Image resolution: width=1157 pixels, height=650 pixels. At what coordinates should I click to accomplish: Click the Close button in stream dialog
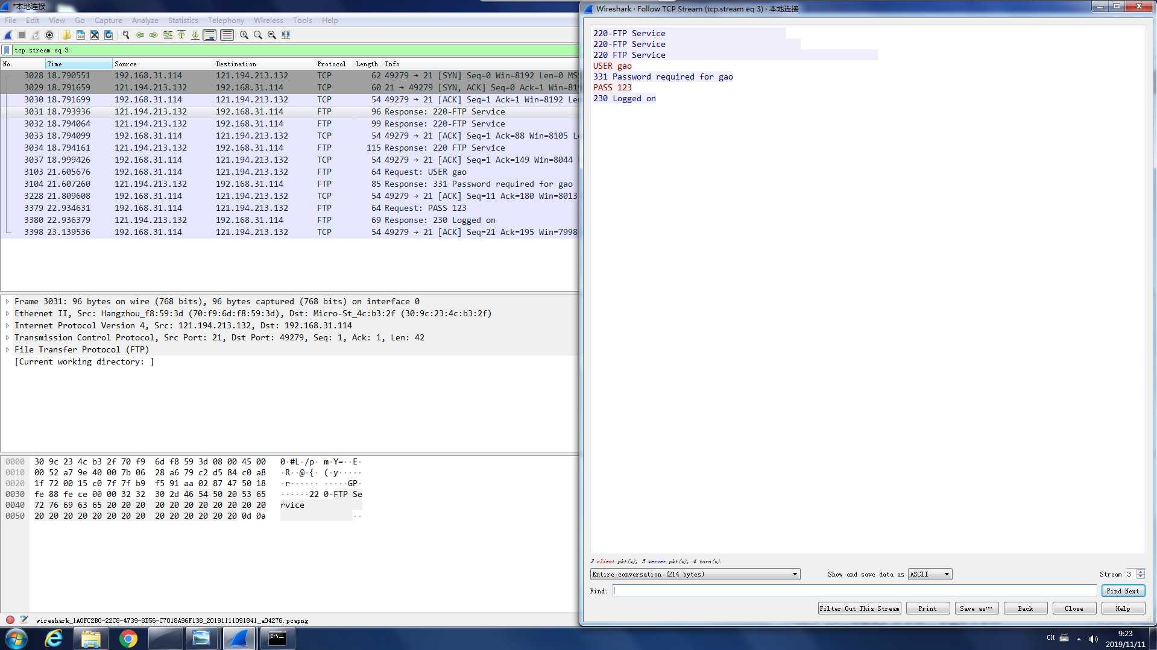pyautogui.click(x=1074, y=608)
